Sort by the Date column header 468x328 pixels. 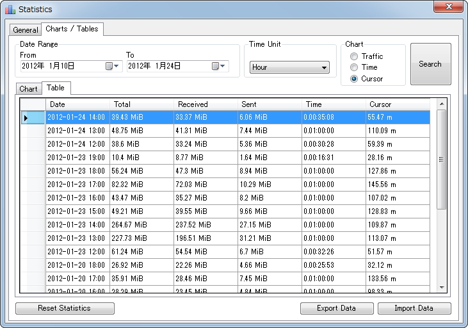pos(77,104)
